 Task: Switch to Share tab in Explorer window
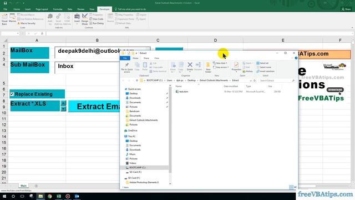(x=146, y=58)
